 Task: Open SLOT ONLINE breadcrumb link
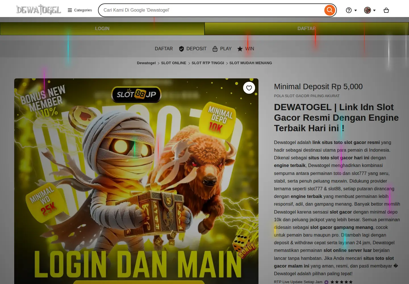pos(174,63)
